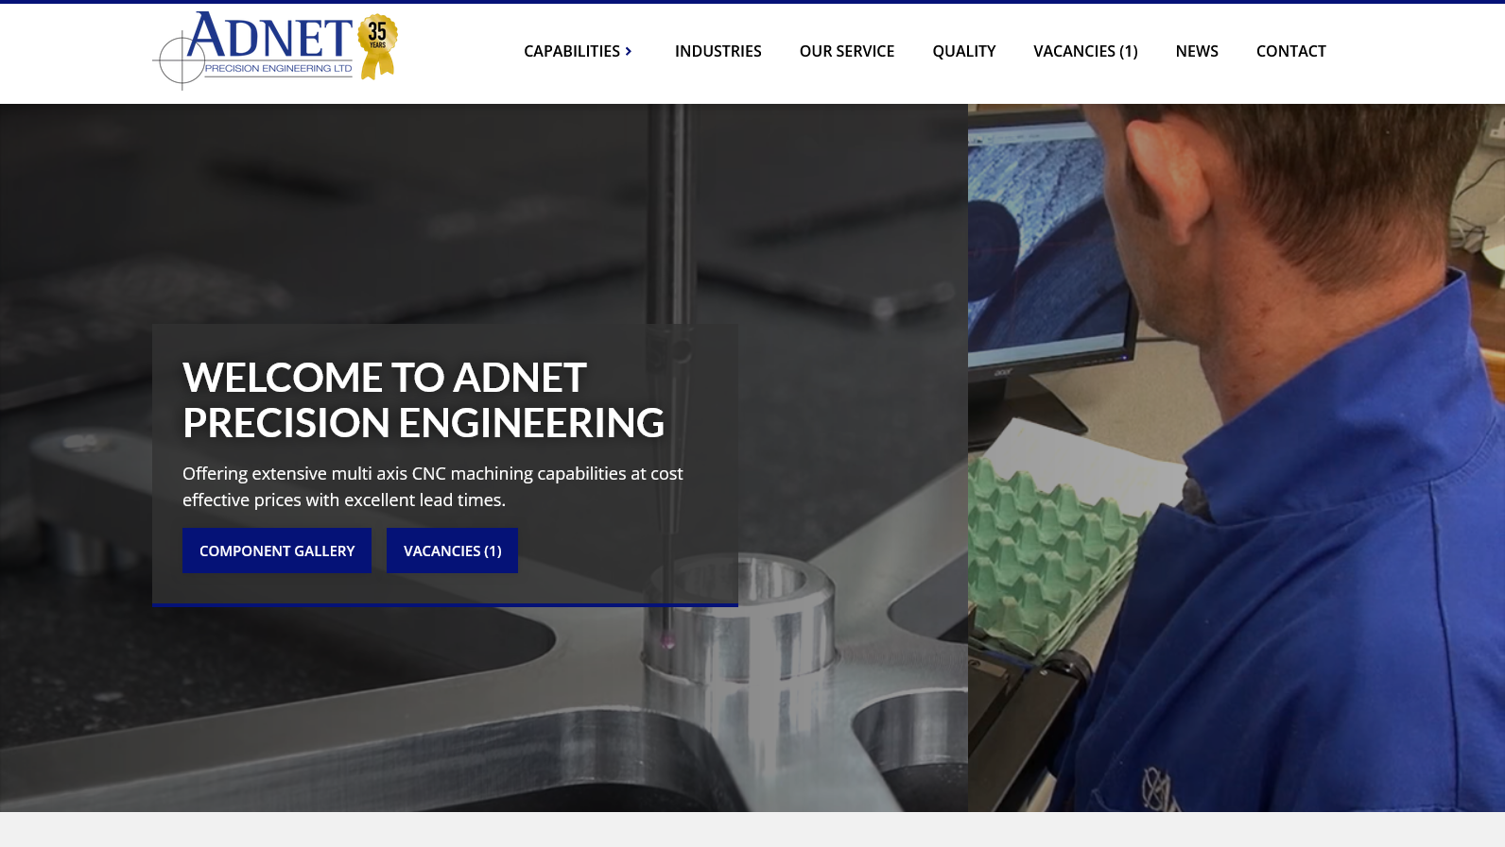Visit the News page

click(x=1196, y=51)
